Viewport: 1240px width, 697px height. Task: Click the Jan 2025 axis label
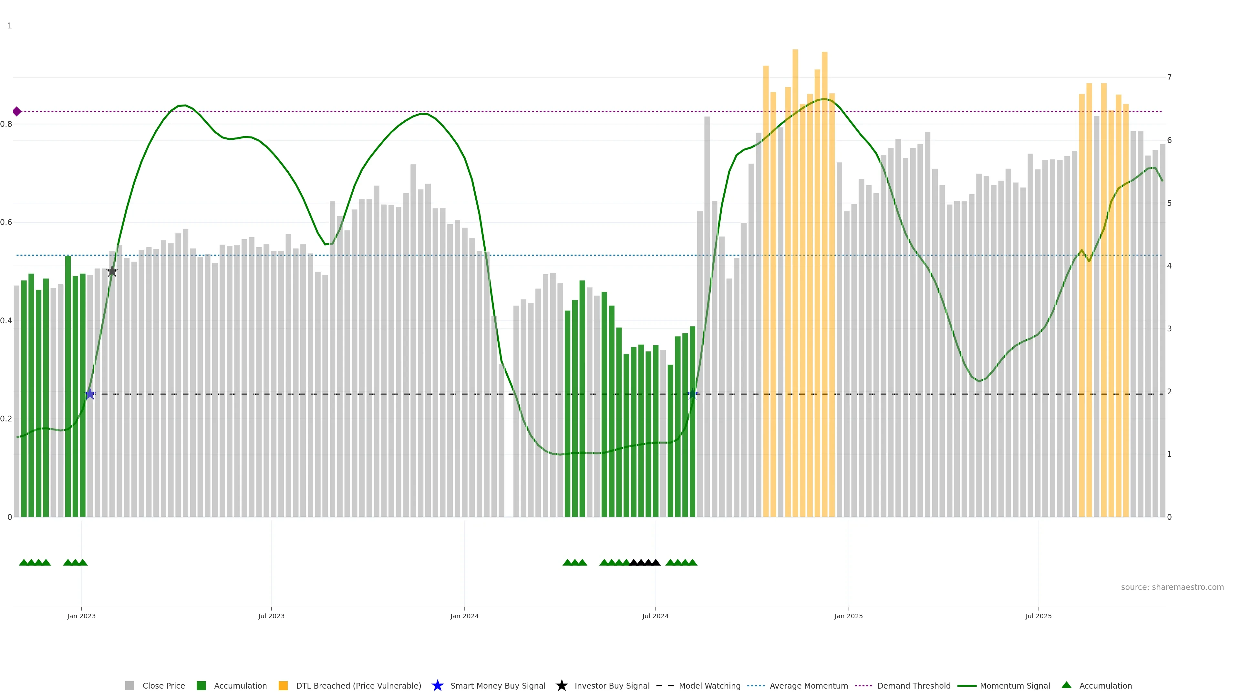[848, 616]
